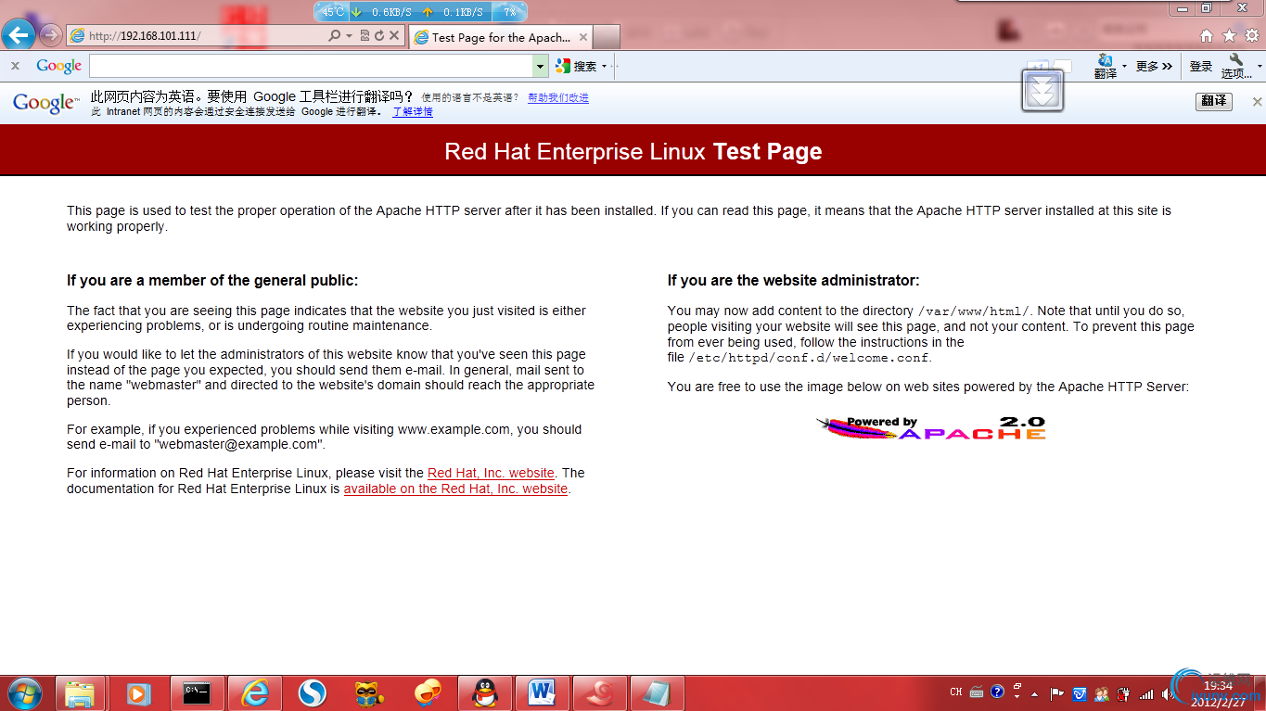Close the Test Page for the Apache tab

583,37
